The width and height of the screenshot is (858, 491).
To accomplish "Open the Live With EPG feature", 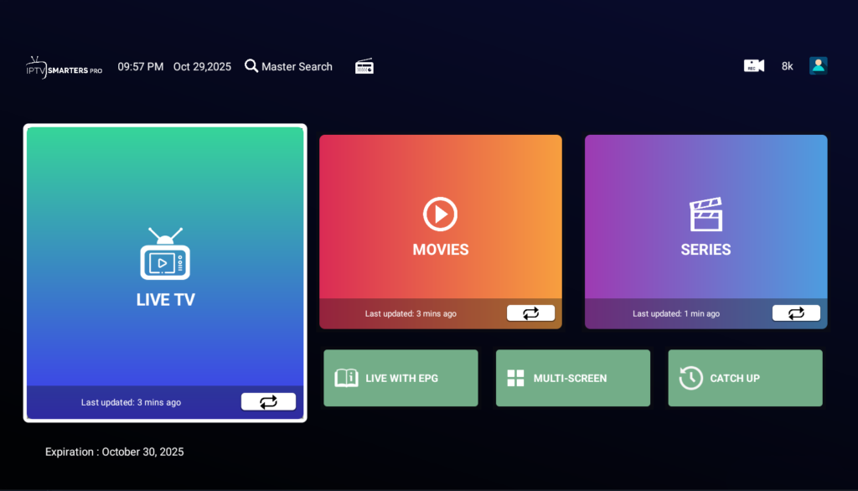I will pyautogui.click(x=401, y=378).
